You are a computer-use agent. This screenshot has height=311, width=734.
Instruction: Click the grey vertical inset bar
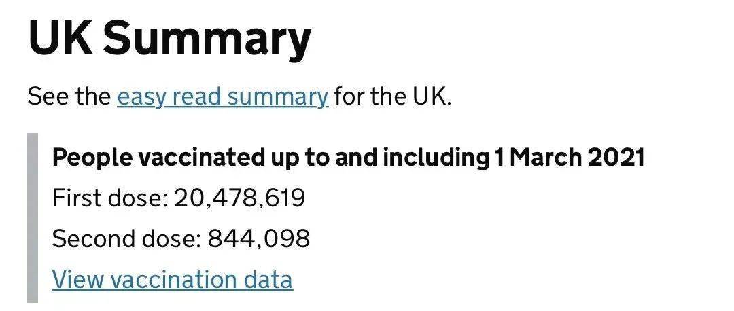[x=33, y=218]
